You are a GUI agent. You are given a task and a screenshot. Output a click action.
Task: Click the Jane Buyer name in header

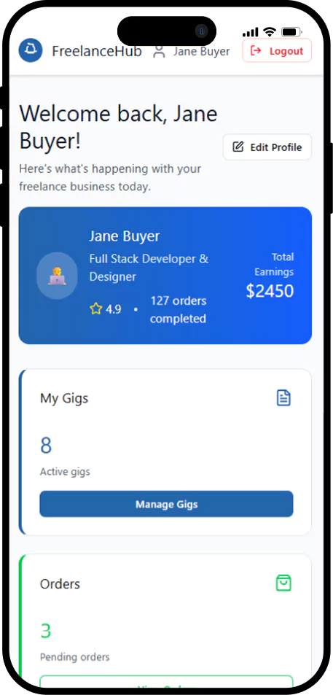pyautogui.click(x=202, y=52)
